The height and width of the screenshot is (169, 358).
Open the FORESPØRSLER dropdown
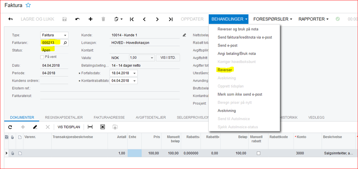tap(273, 19)
